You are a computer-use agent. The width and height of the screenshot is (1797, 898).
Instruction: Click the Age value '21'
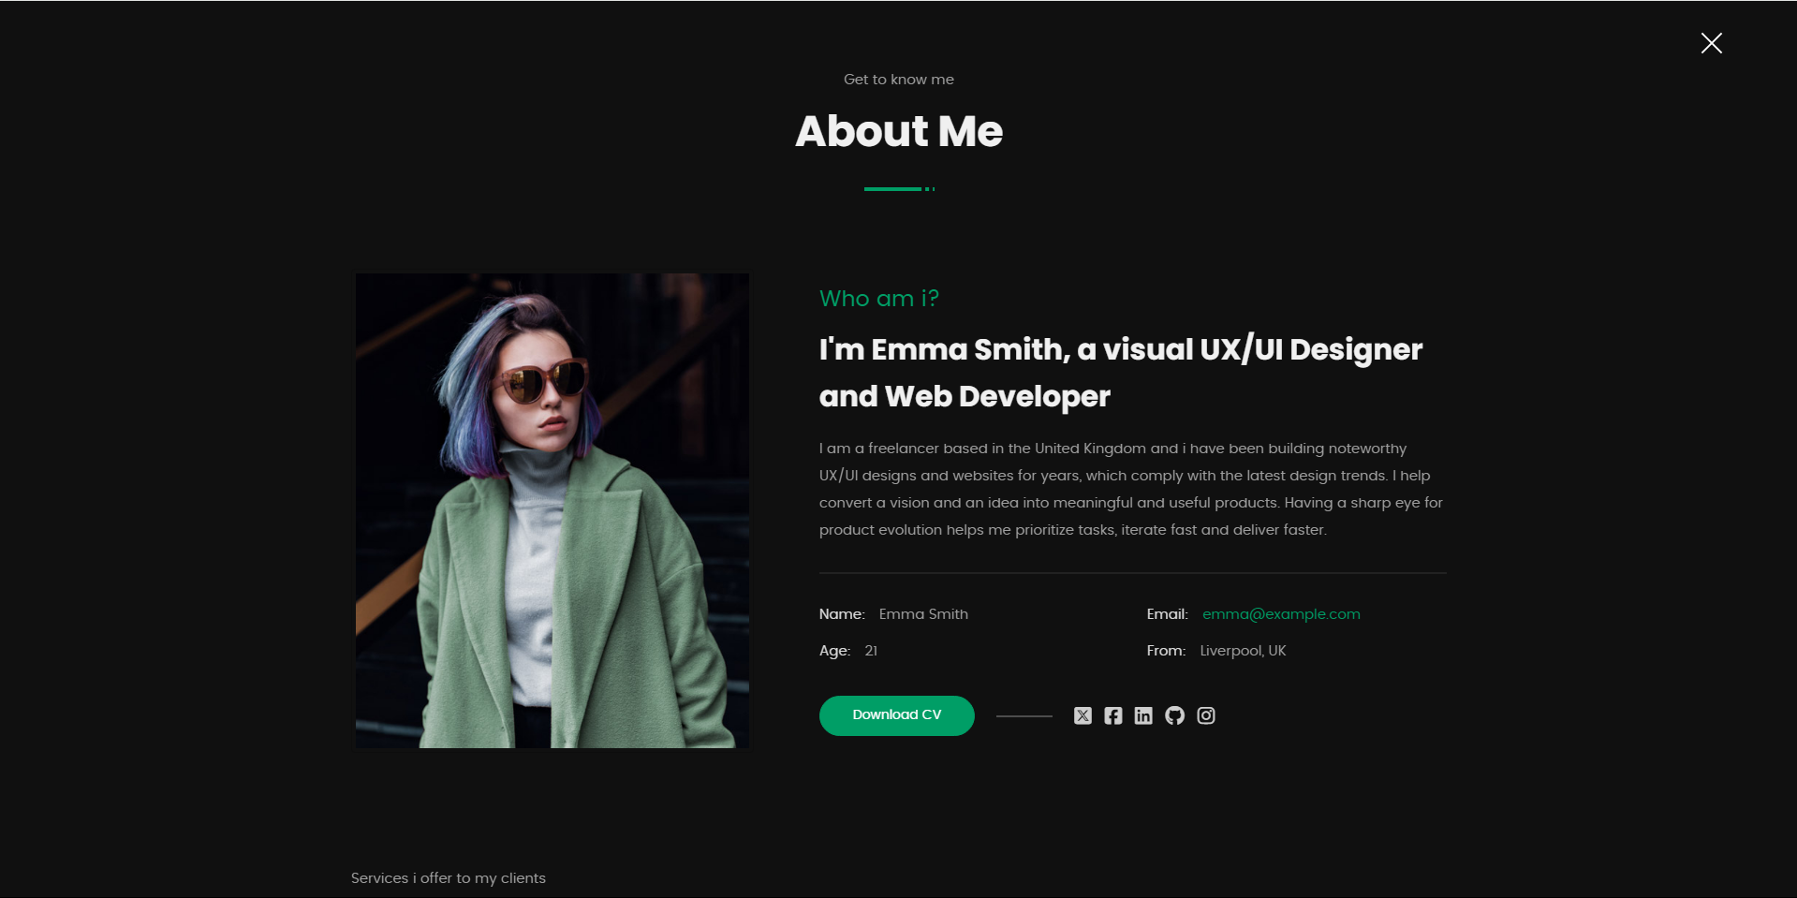[x=870, y=650]
